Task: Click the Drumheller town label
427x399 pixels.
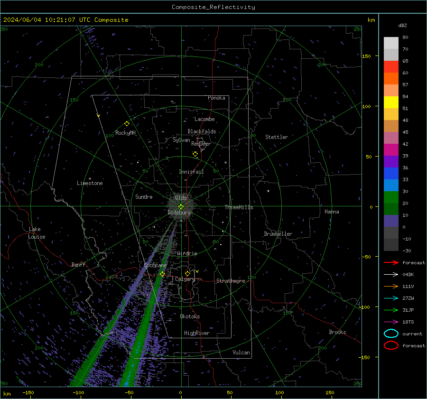Action: tap(278, 234)
